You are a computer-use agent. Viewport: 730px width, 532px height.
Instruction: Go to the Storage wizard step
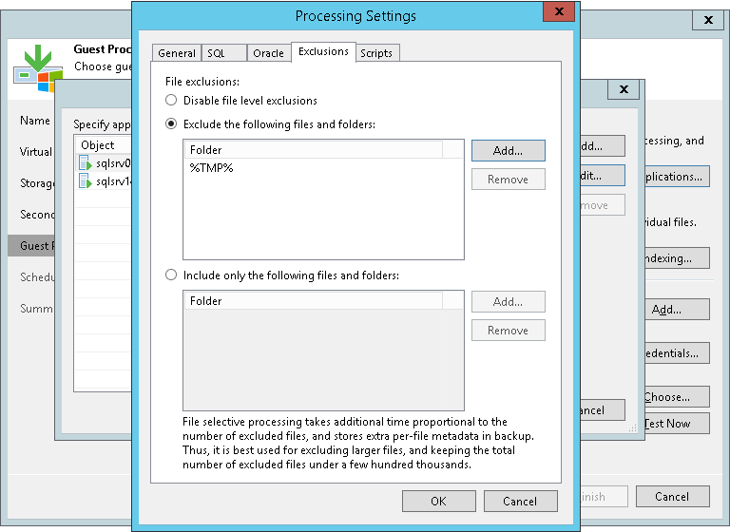tap(36, 183)
